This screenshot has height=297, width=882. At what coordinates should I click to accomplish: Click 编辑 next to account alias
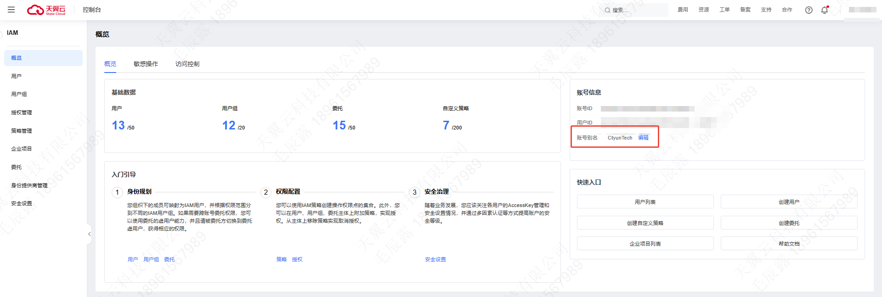tap(643, 138)
